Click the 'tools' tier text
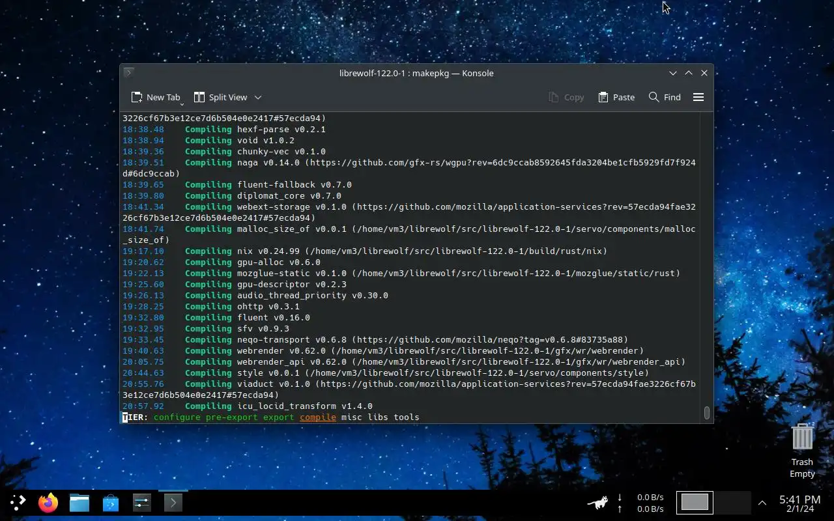 407,417
